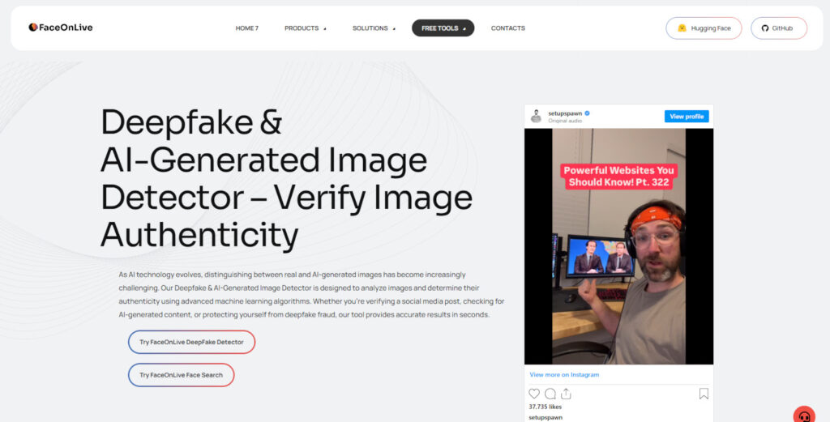Screen dimensions: 830x422
Task: Open the GitHub button
Action: (779, 28)
